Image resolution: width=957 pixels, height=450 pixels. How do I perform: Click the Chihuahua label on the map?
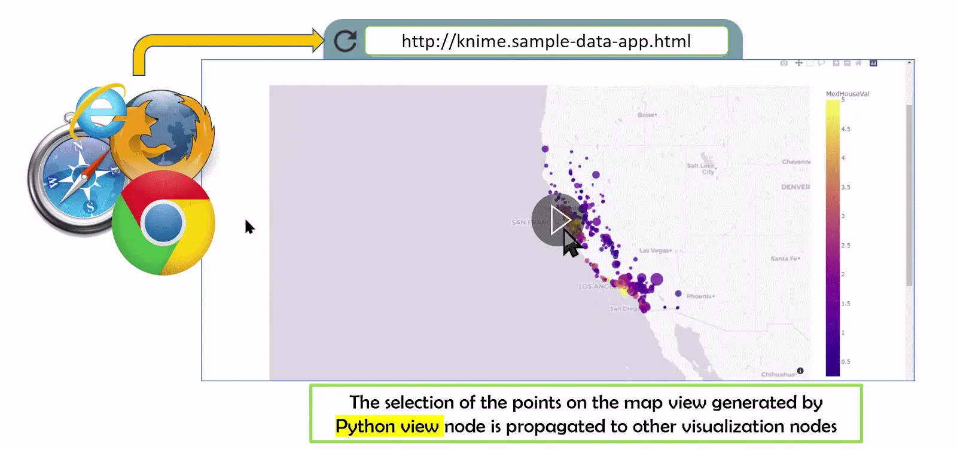[778, 374]
